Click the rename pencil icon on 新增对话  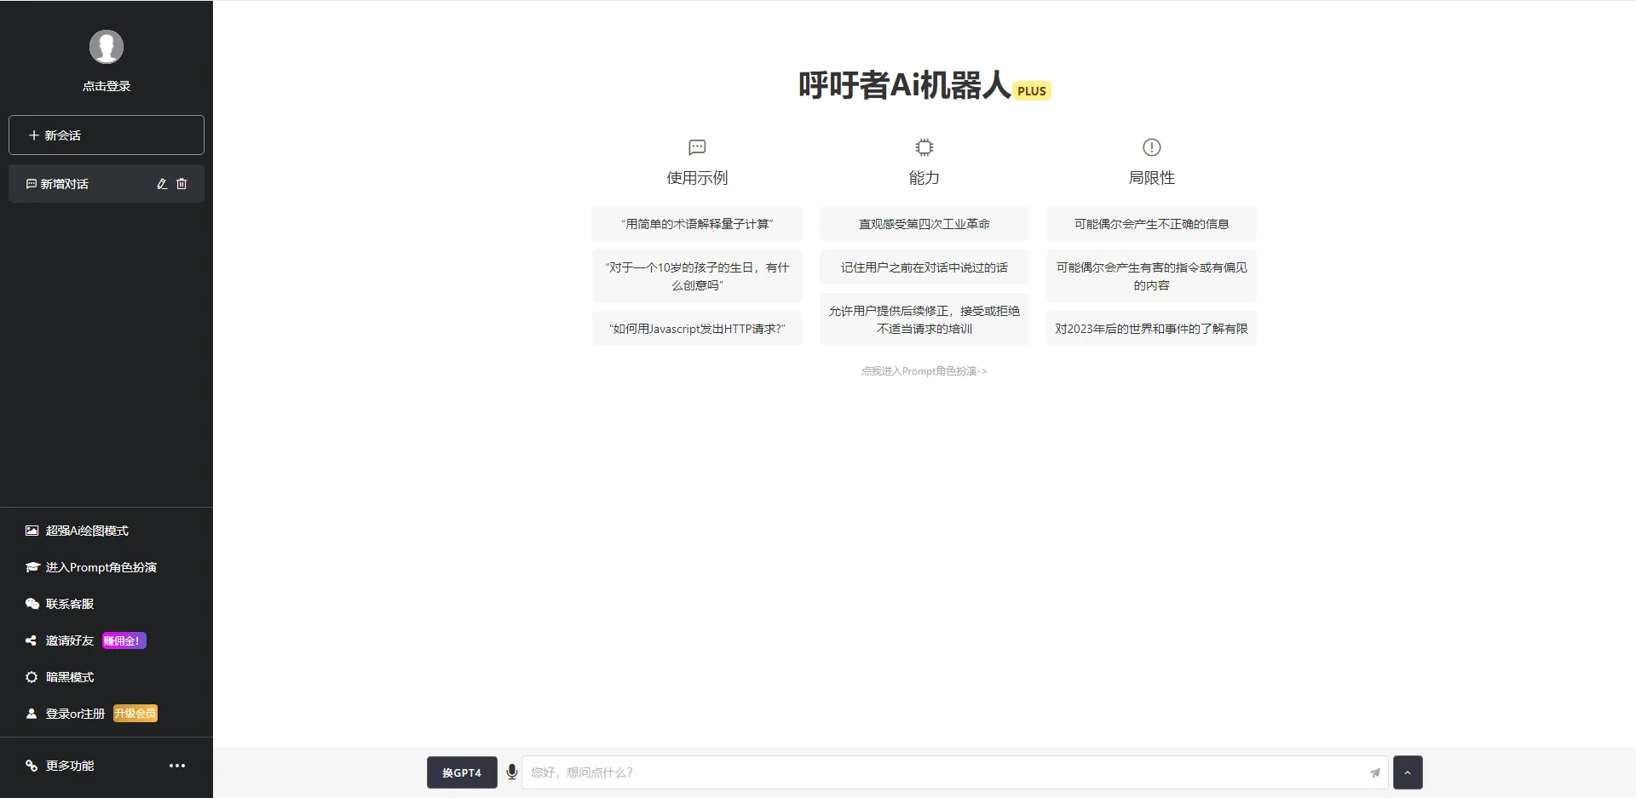click(x=162, y=184)
